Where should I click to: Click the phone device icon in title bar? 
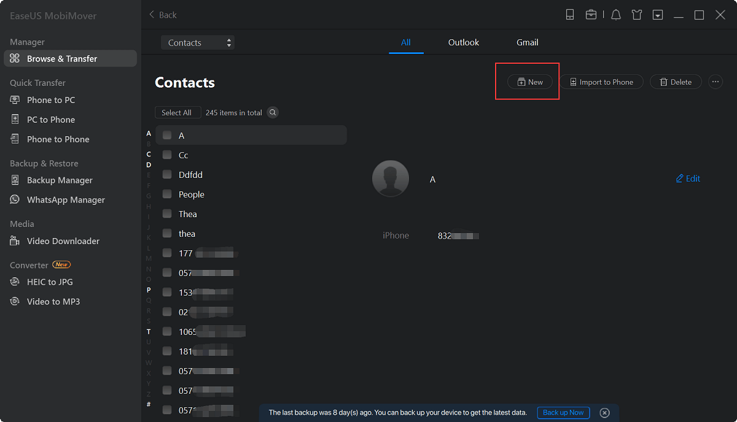click(570, 15)
